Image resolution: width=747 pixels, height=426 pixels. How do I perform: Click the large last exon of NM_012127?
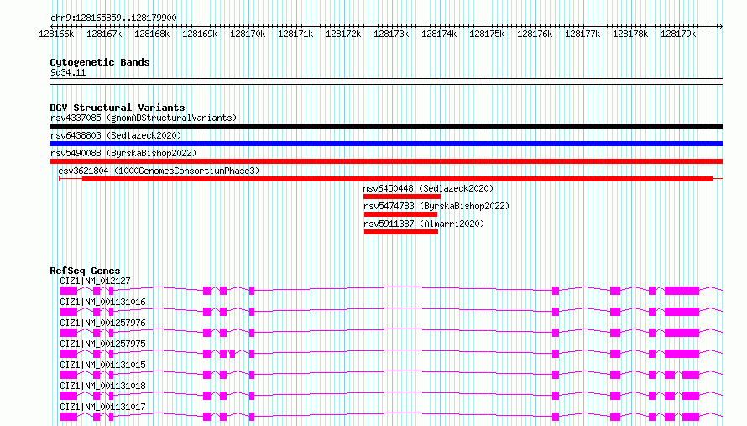682,291
